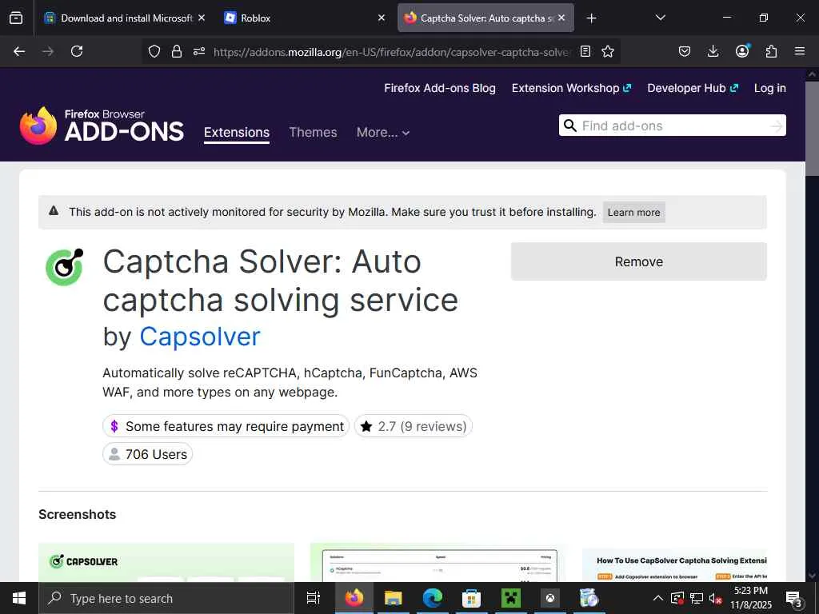This screenshot has height=614, width=819.
Task: Click the forward navigation arrow
Action: click(48, 51)
